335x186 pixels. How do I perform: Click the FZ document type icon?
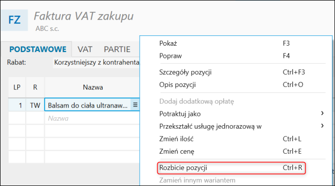point(14,20)
